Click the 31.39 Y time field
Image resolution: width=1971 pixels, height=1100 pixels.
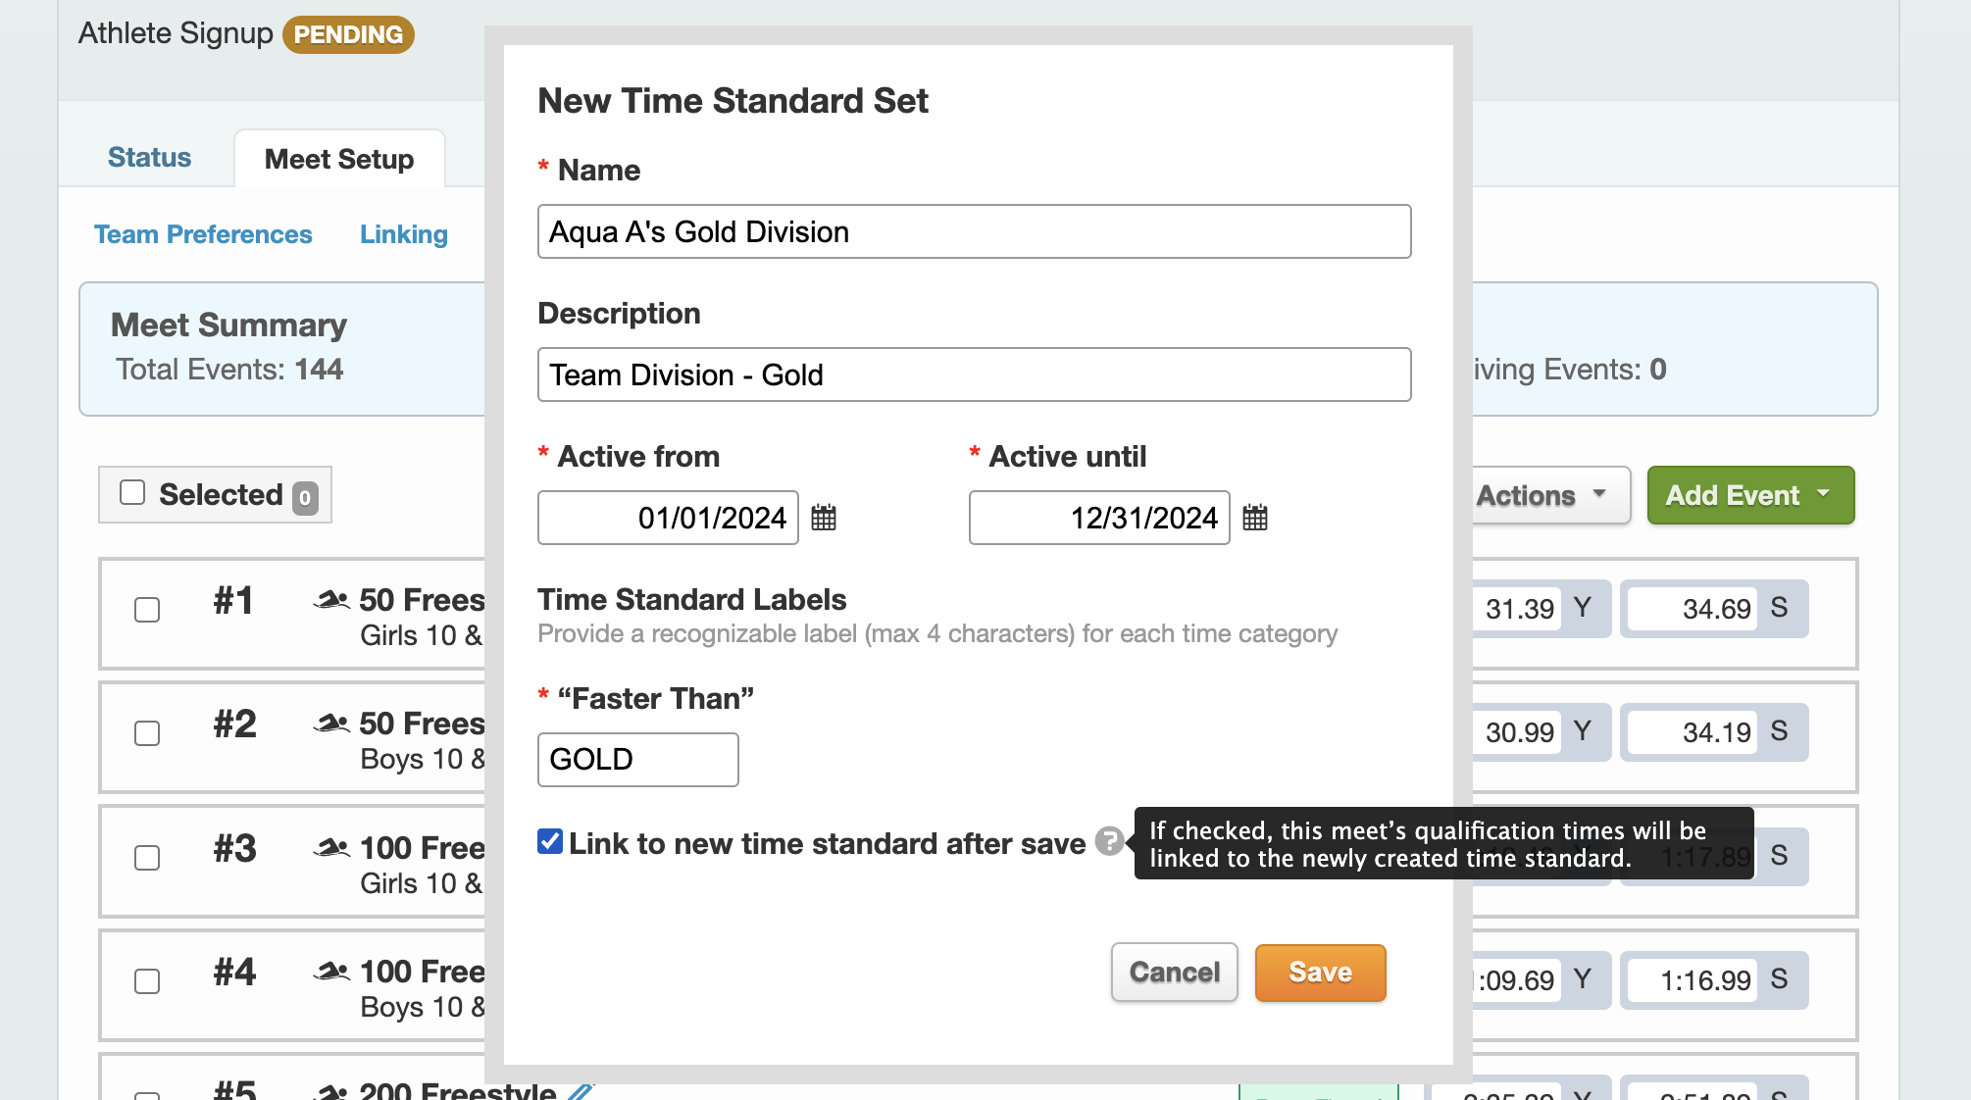(x=1516, y=609)
